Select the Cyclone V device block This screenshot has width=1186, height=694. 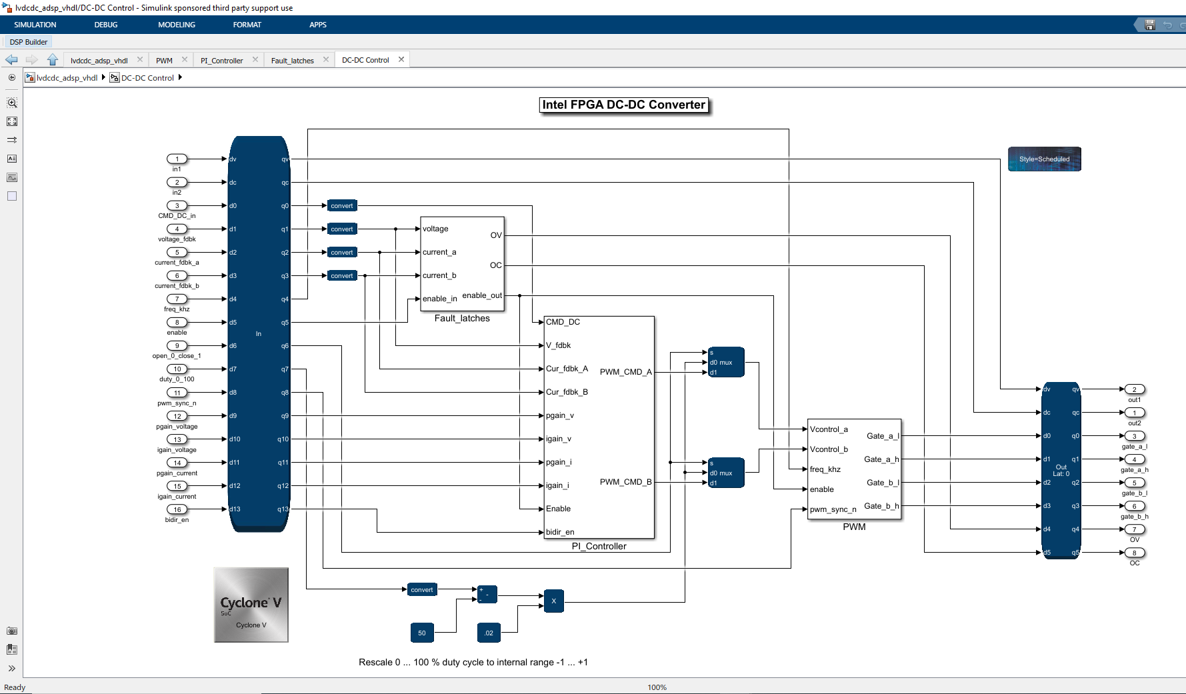tap(251, 605)
